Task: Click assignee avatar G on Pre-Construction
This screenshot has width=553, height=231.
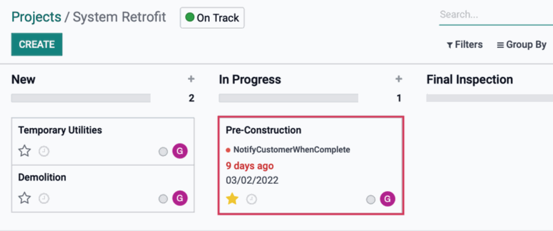Action: [388, 199]
